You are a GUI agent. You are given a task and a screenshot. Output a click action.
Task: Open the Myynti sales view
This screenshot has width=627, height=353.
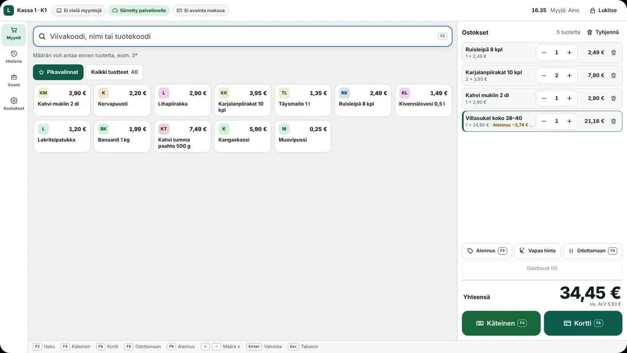click(14, 34)
